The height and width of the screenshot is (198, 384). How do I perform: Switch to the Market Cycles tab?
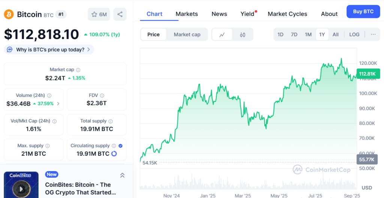[287, 14]
